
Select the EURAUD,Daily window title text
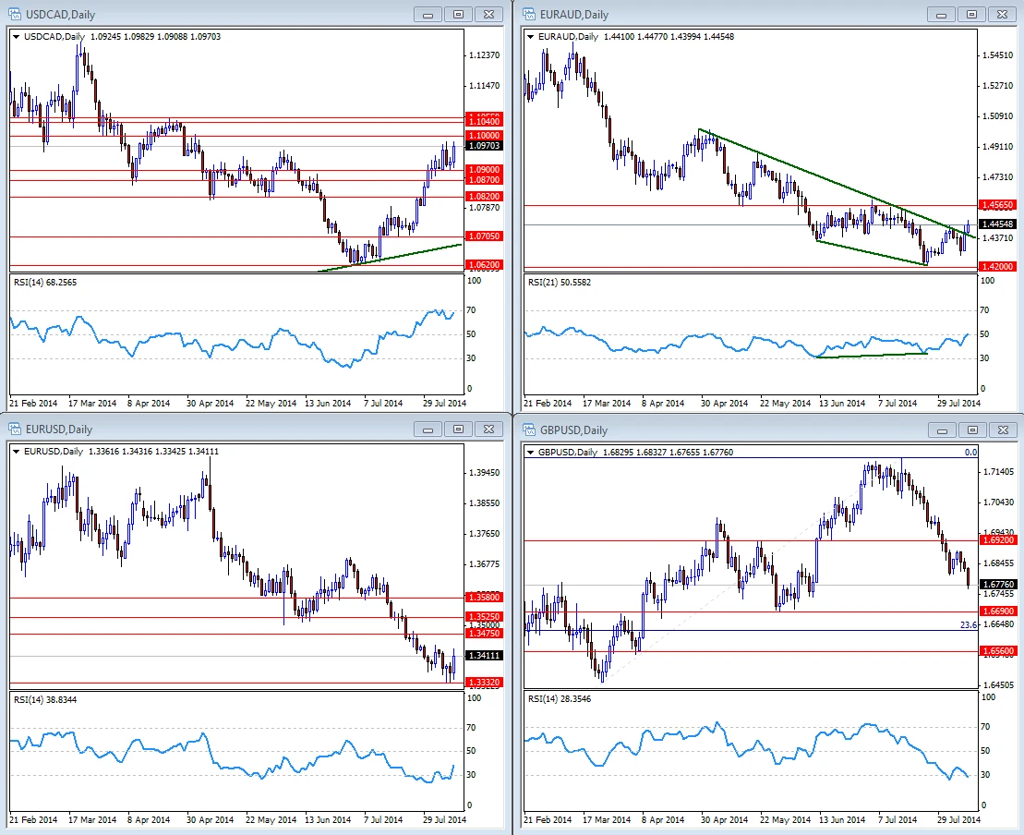tap(574, 15)
